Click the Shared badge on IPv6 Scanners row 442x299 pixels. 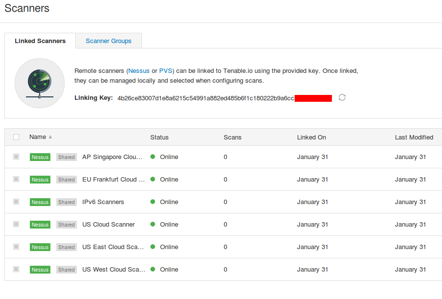pyautogui.click(x=67, y=202)
